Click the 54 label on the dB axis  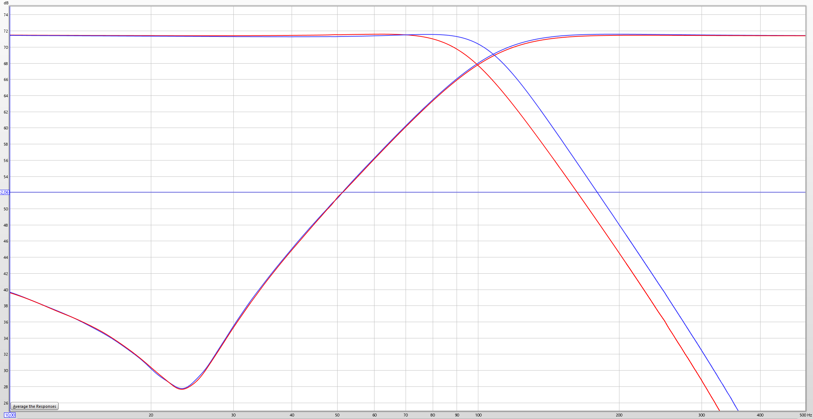pos(6,177)
